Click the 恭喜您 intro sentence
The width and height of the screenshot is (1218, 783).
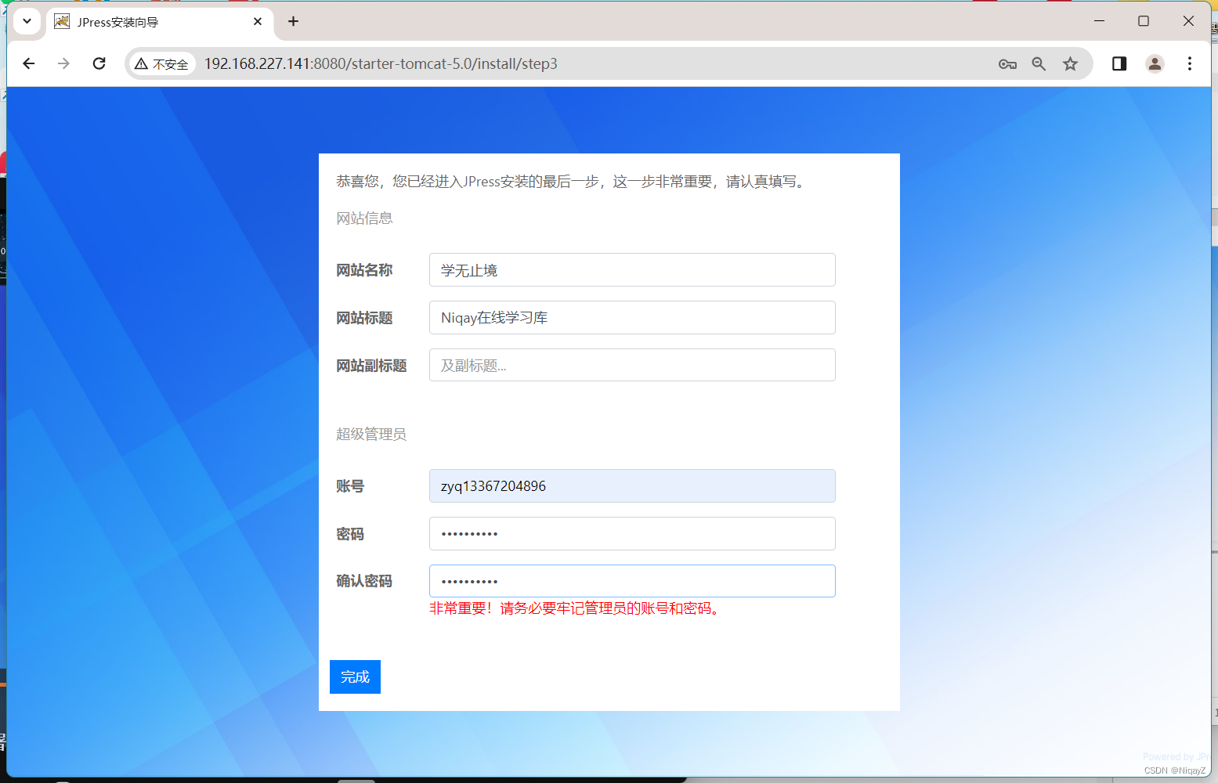(x=573, y=182)
